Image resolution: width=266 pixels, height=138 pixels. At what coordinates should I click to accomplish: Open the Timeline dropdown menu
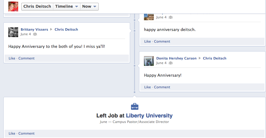tap(67, 6)
